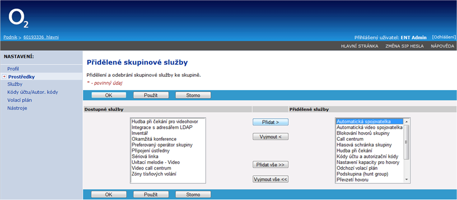Click the top Použít button
Image resolution: width=457 pixels, height=200 pixels.
pyautogui.click(x=151, y=95)
